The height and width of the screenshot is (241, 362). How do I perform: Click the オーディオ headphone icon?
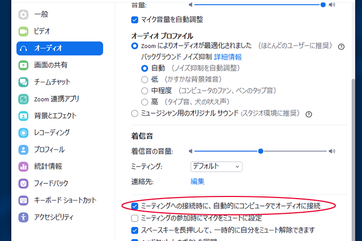click(24, 49)
